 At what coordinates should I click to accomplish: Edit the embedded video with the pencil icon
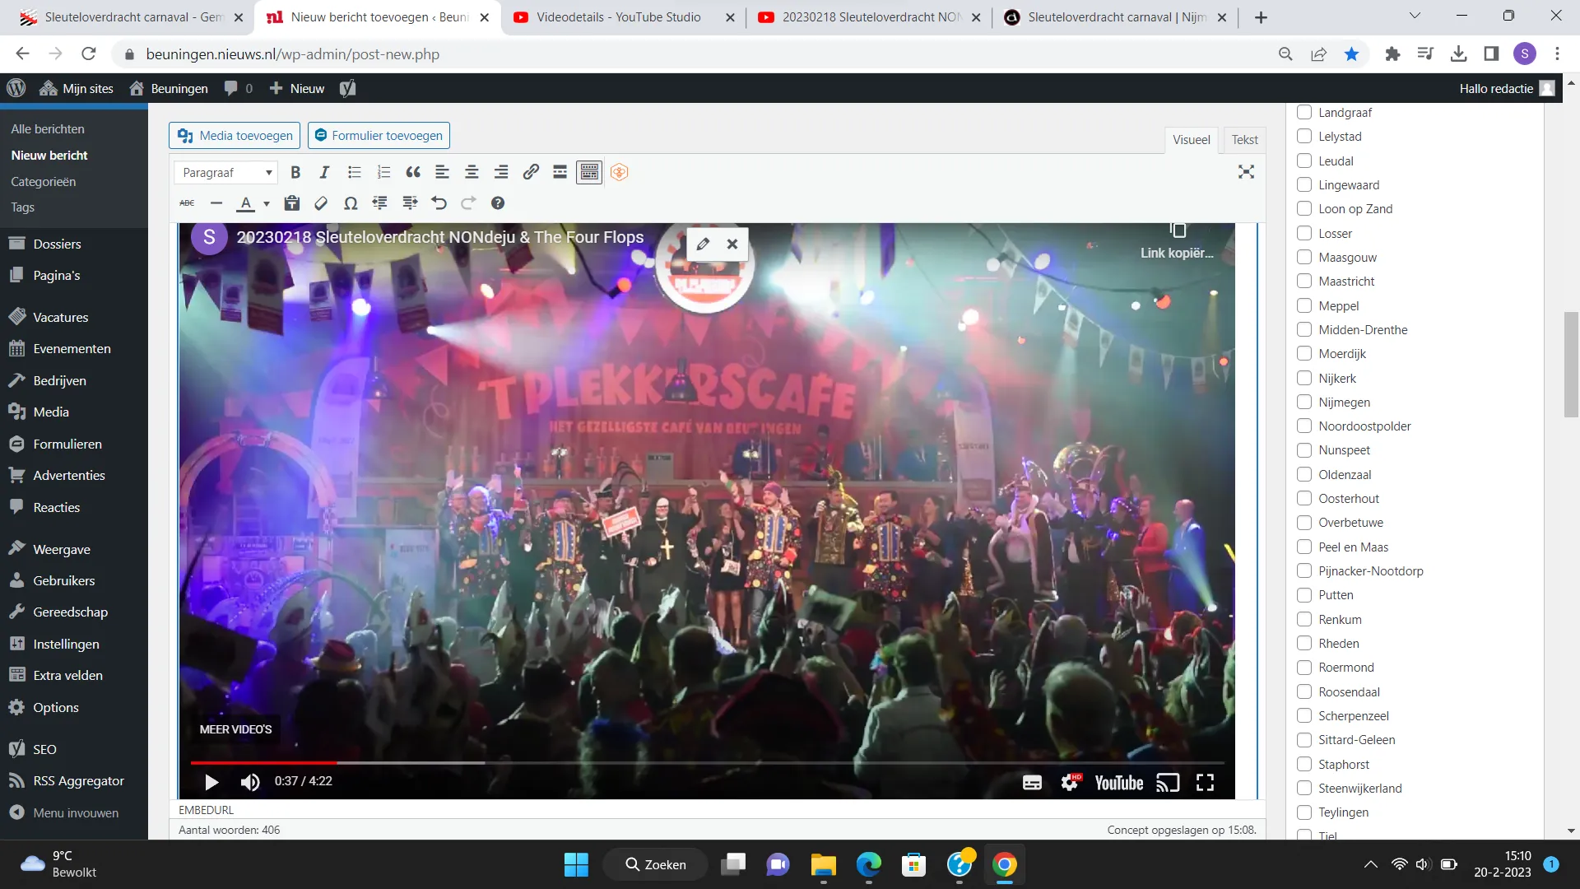point(703,244)
